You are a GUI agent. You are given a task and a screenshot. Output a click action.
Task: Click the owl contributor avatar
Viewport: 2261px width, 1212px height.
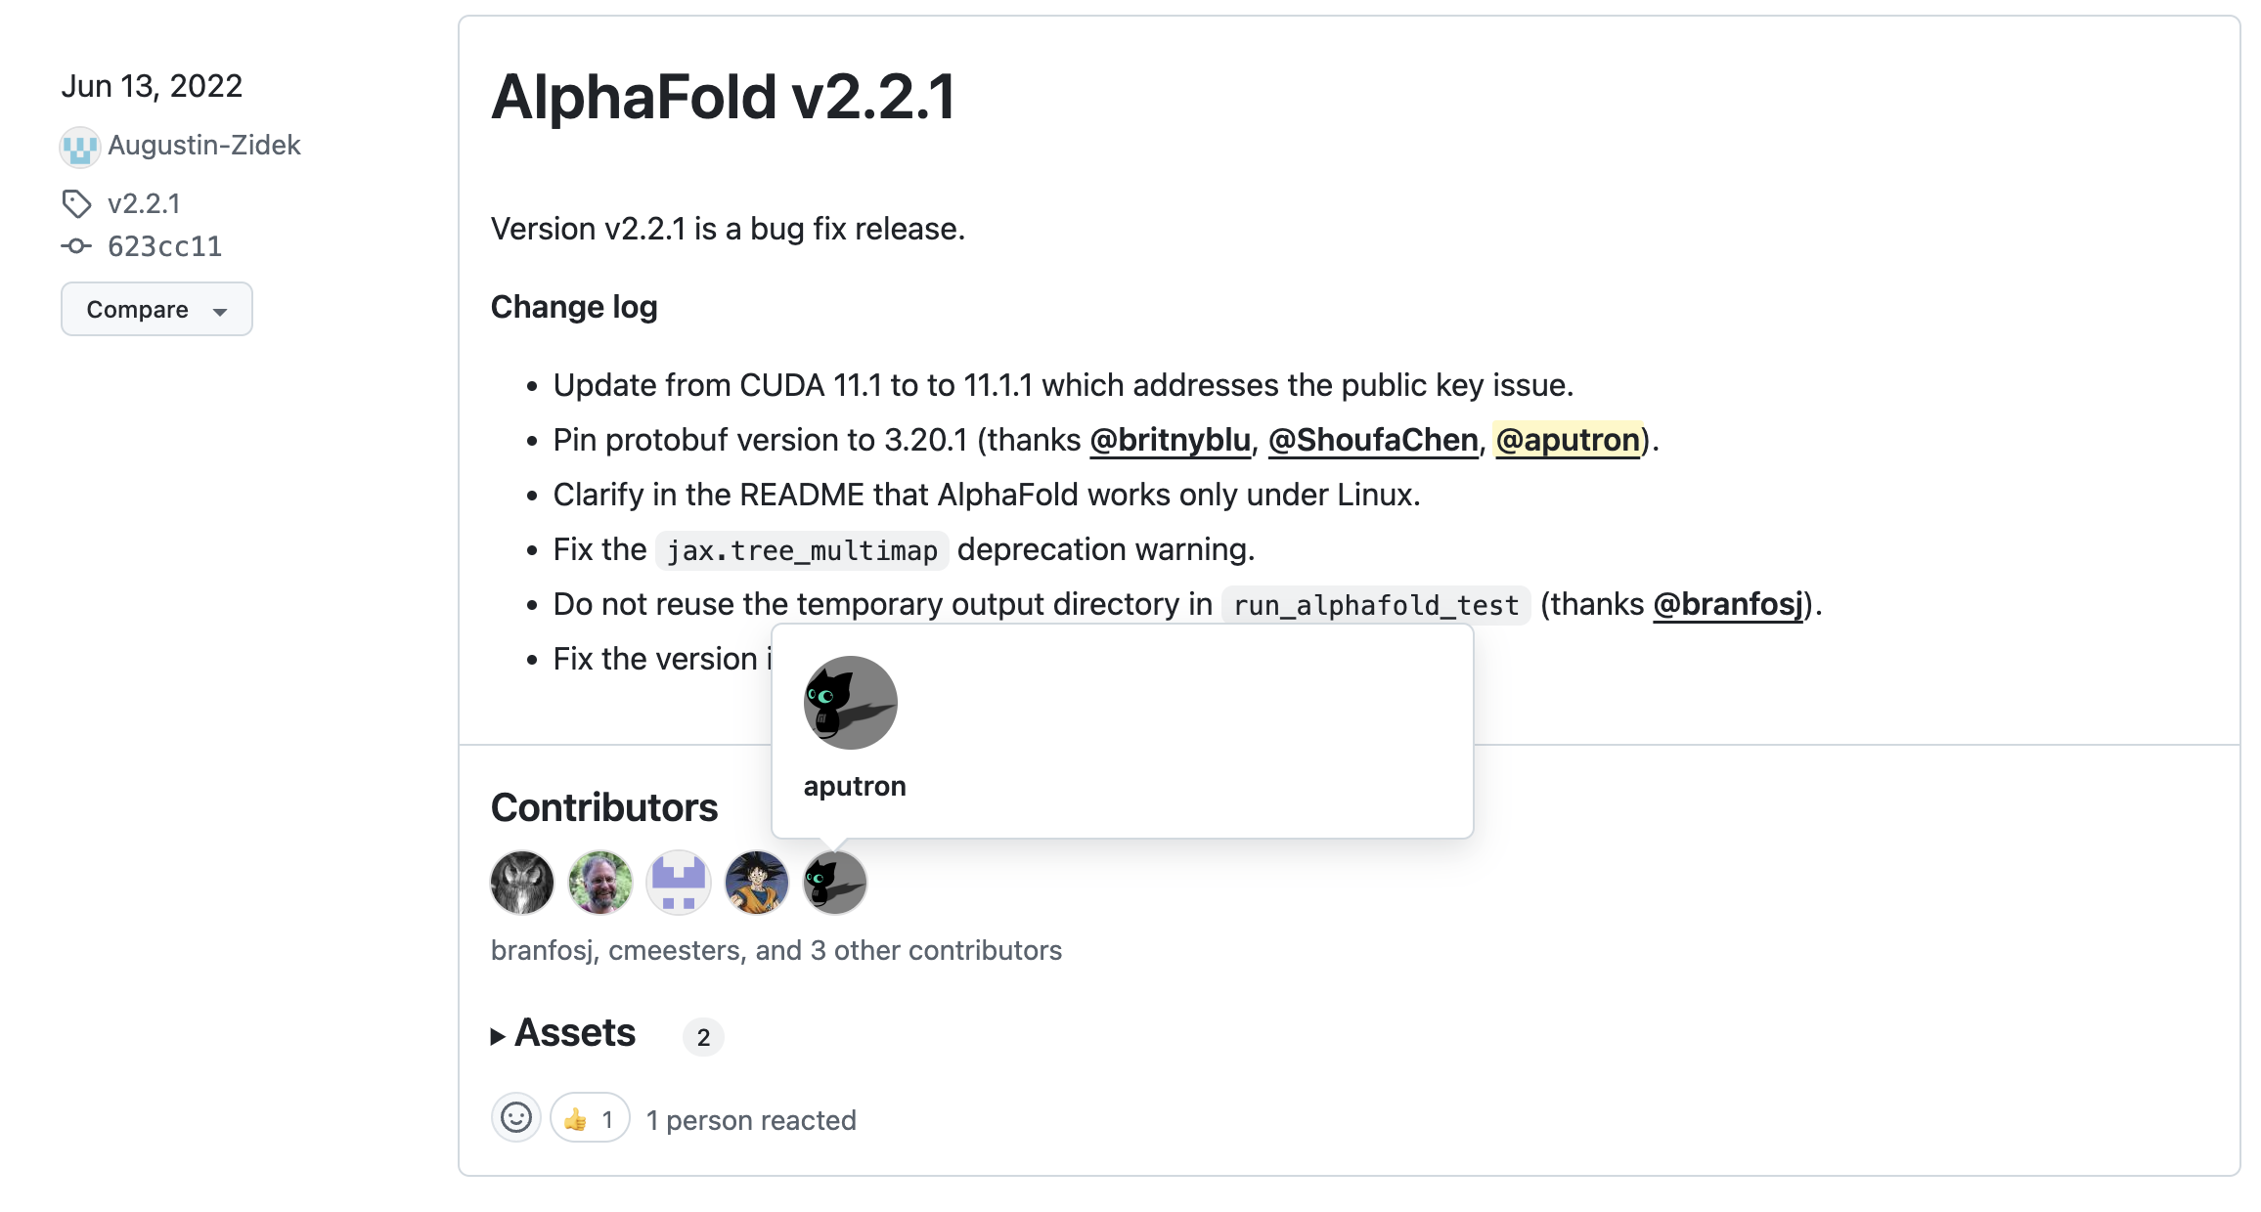[x=522, y=883]
